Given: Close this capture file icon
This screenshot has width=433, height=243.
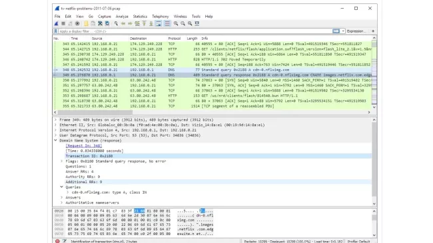Looking at the screenshot, I should pyautogui.click(x=100, y=24).
